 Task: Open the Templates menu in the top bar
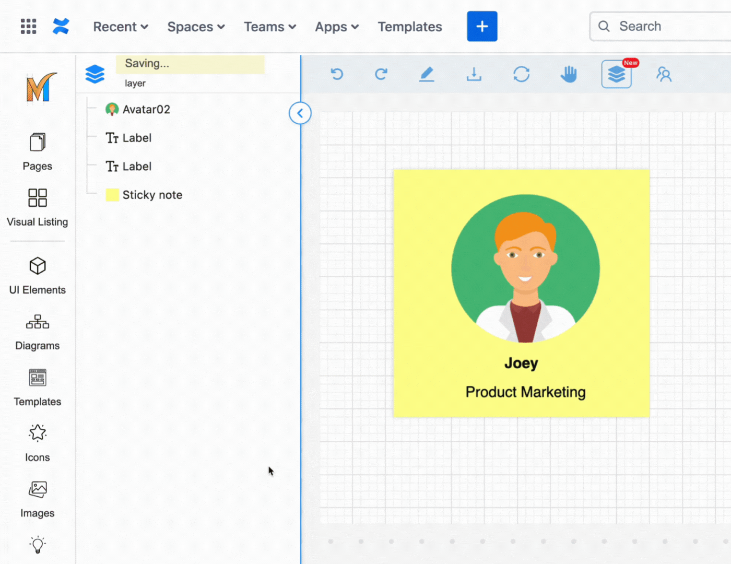pos(409,26)
